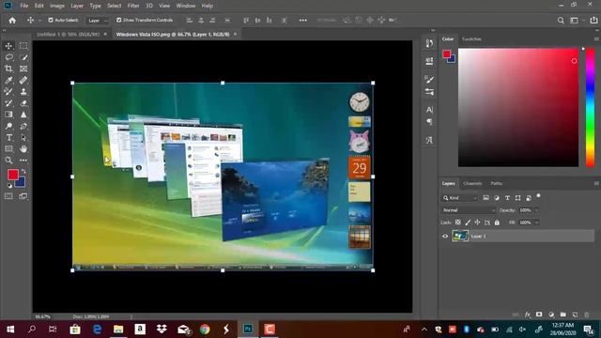
Task: Open the three-dot more options in options bar
Action: tap(302, 21)
